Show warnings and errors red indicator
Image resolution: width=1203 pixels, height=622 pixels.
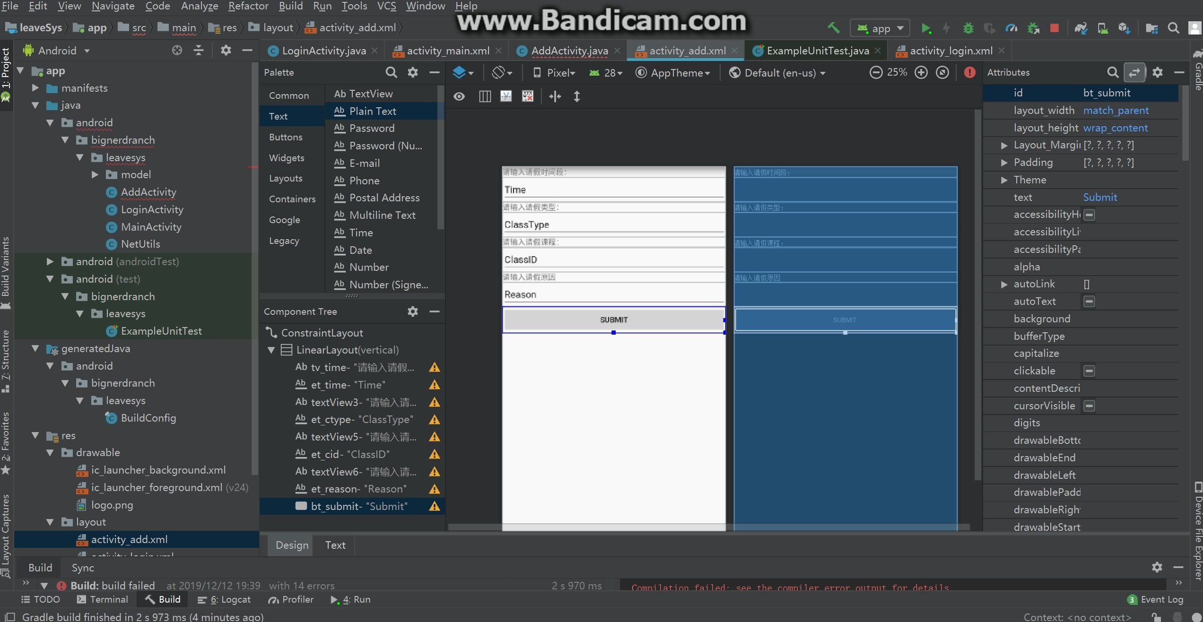[969, 72]
